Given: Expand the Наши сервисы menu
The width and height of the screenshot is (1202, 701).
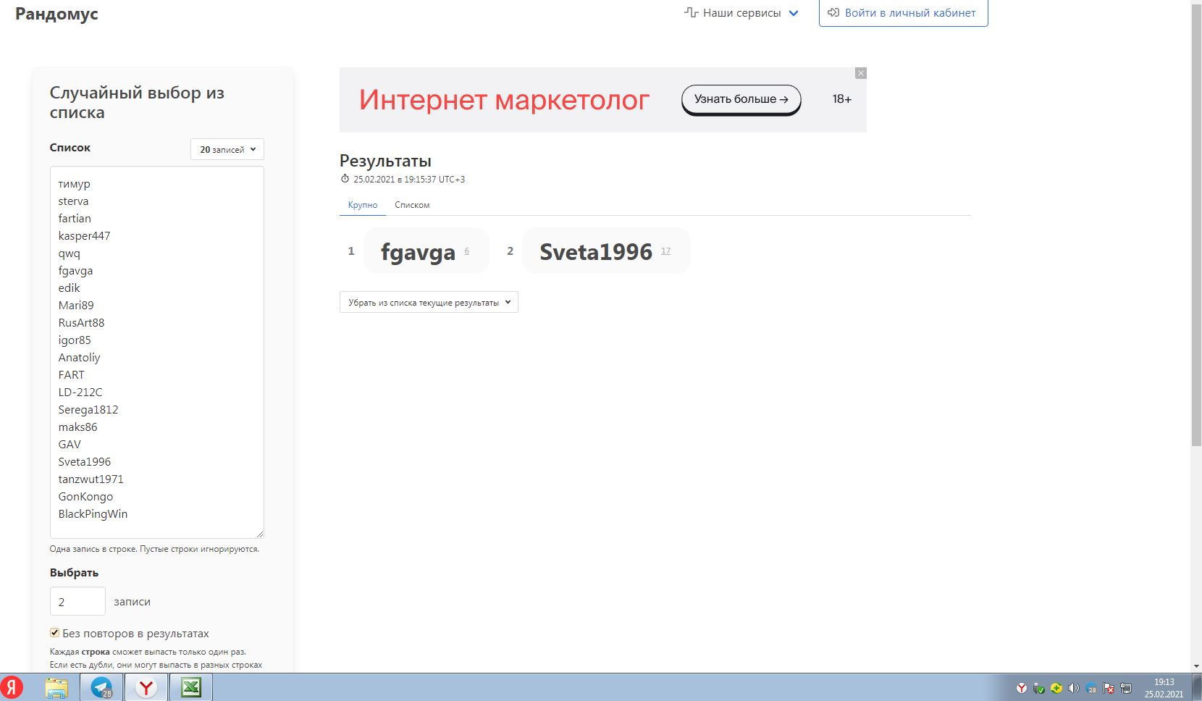Looking at the screenshot, I should pyautogui.click(x=741, y=13).
